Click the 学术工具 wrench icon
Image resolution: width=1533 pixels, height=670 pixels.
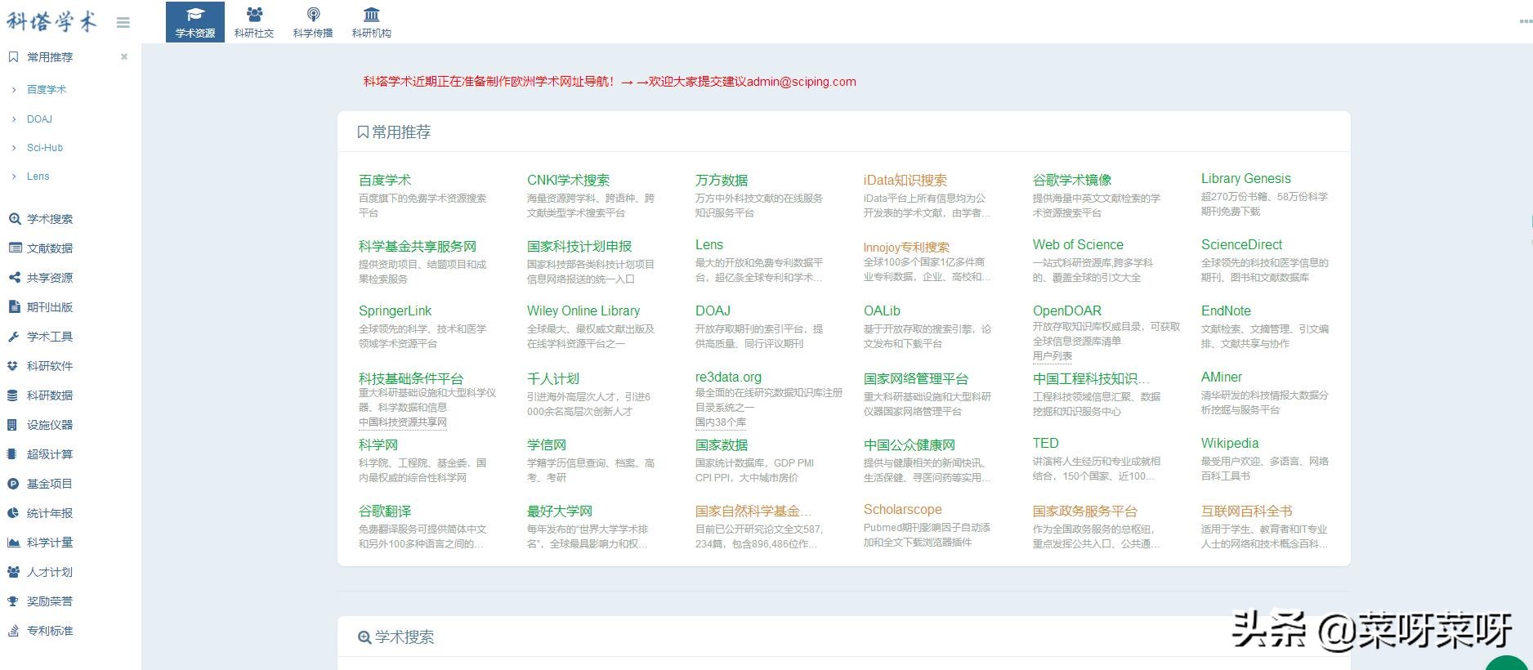pos(14,337)
